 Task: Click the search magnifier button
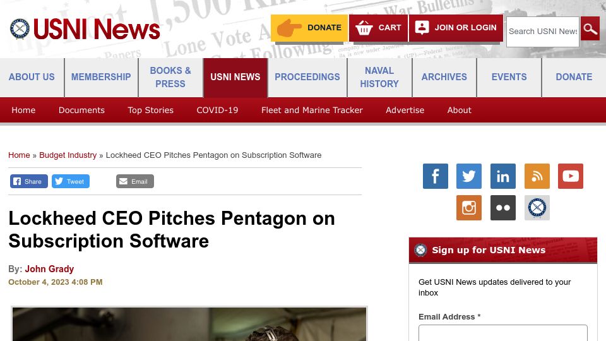590,28
